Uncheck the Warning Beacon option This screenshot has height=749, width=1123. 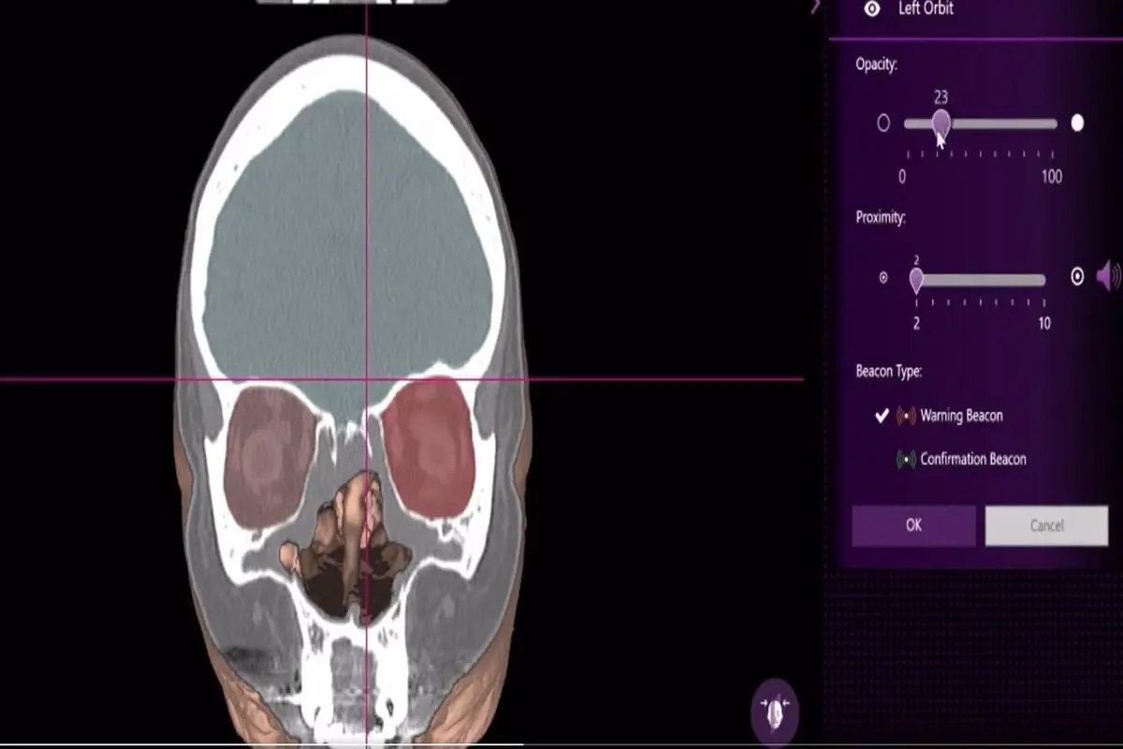(882, 416)
